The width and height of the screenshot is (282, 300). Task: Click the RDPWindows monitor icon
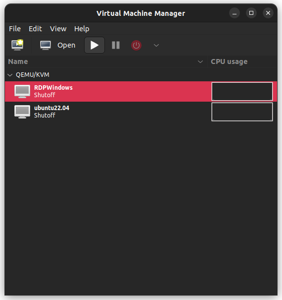[x=22, y=91]
